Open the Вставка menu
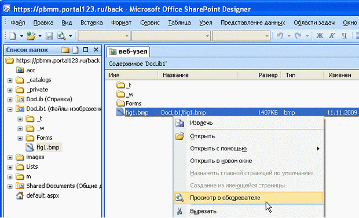The width and height of the screenshot is (359, 218). 91,23
